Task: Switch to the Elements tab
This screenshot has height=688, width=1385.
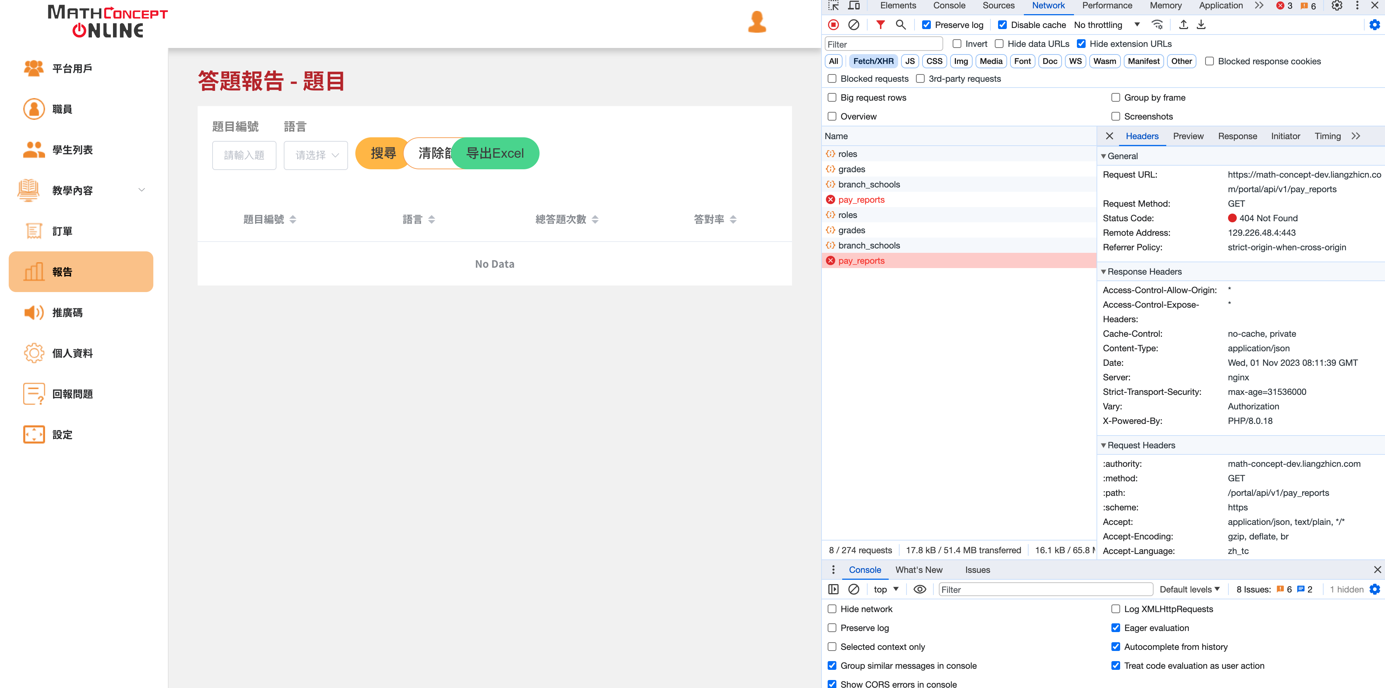Action: pyautogui.click(x=898, y=6)
